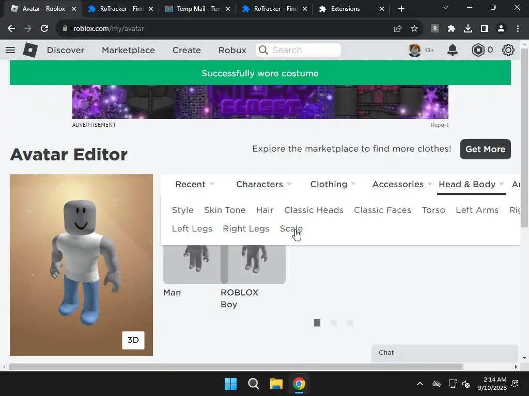Expand the Accessories dropdown
The width and height of the screenshot is (529, 396).
point(402,184)
